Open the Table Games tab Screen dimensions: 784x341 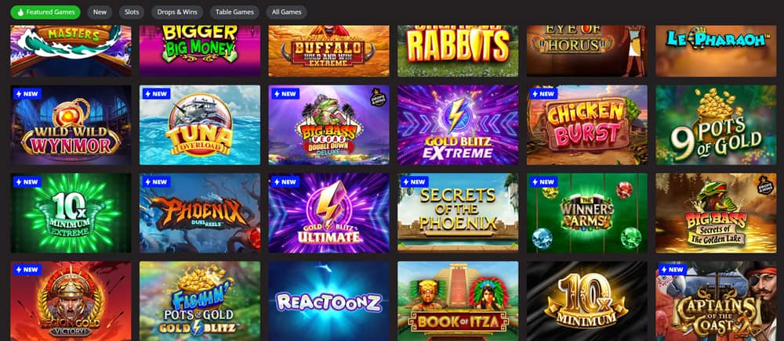(x=234, y=12)
